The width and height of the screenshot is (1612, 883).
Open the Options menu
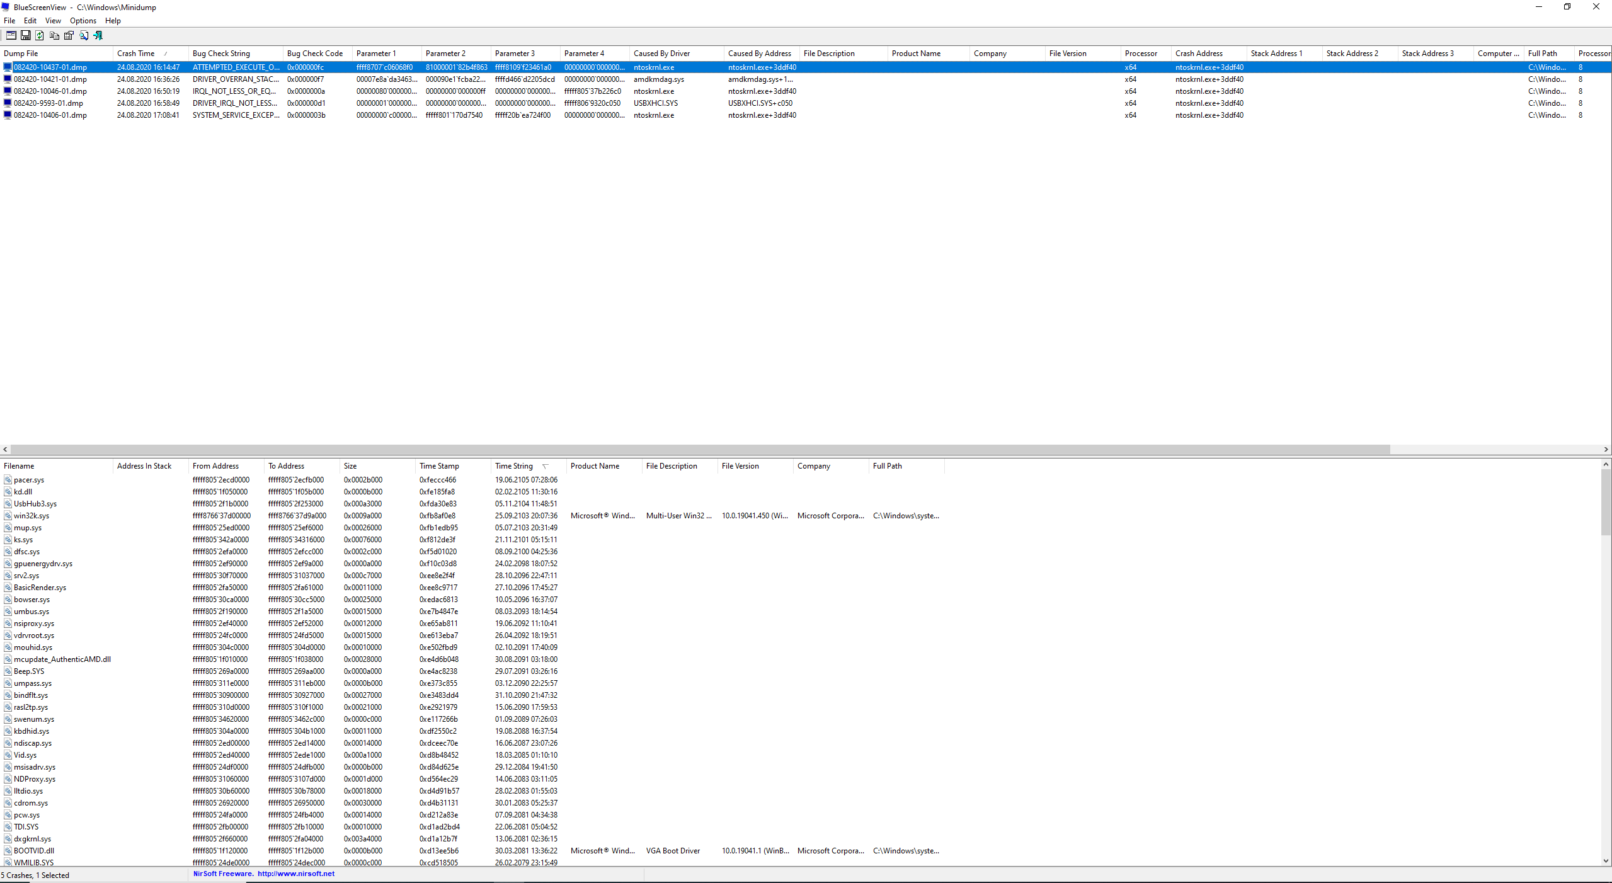pos(83,21)
